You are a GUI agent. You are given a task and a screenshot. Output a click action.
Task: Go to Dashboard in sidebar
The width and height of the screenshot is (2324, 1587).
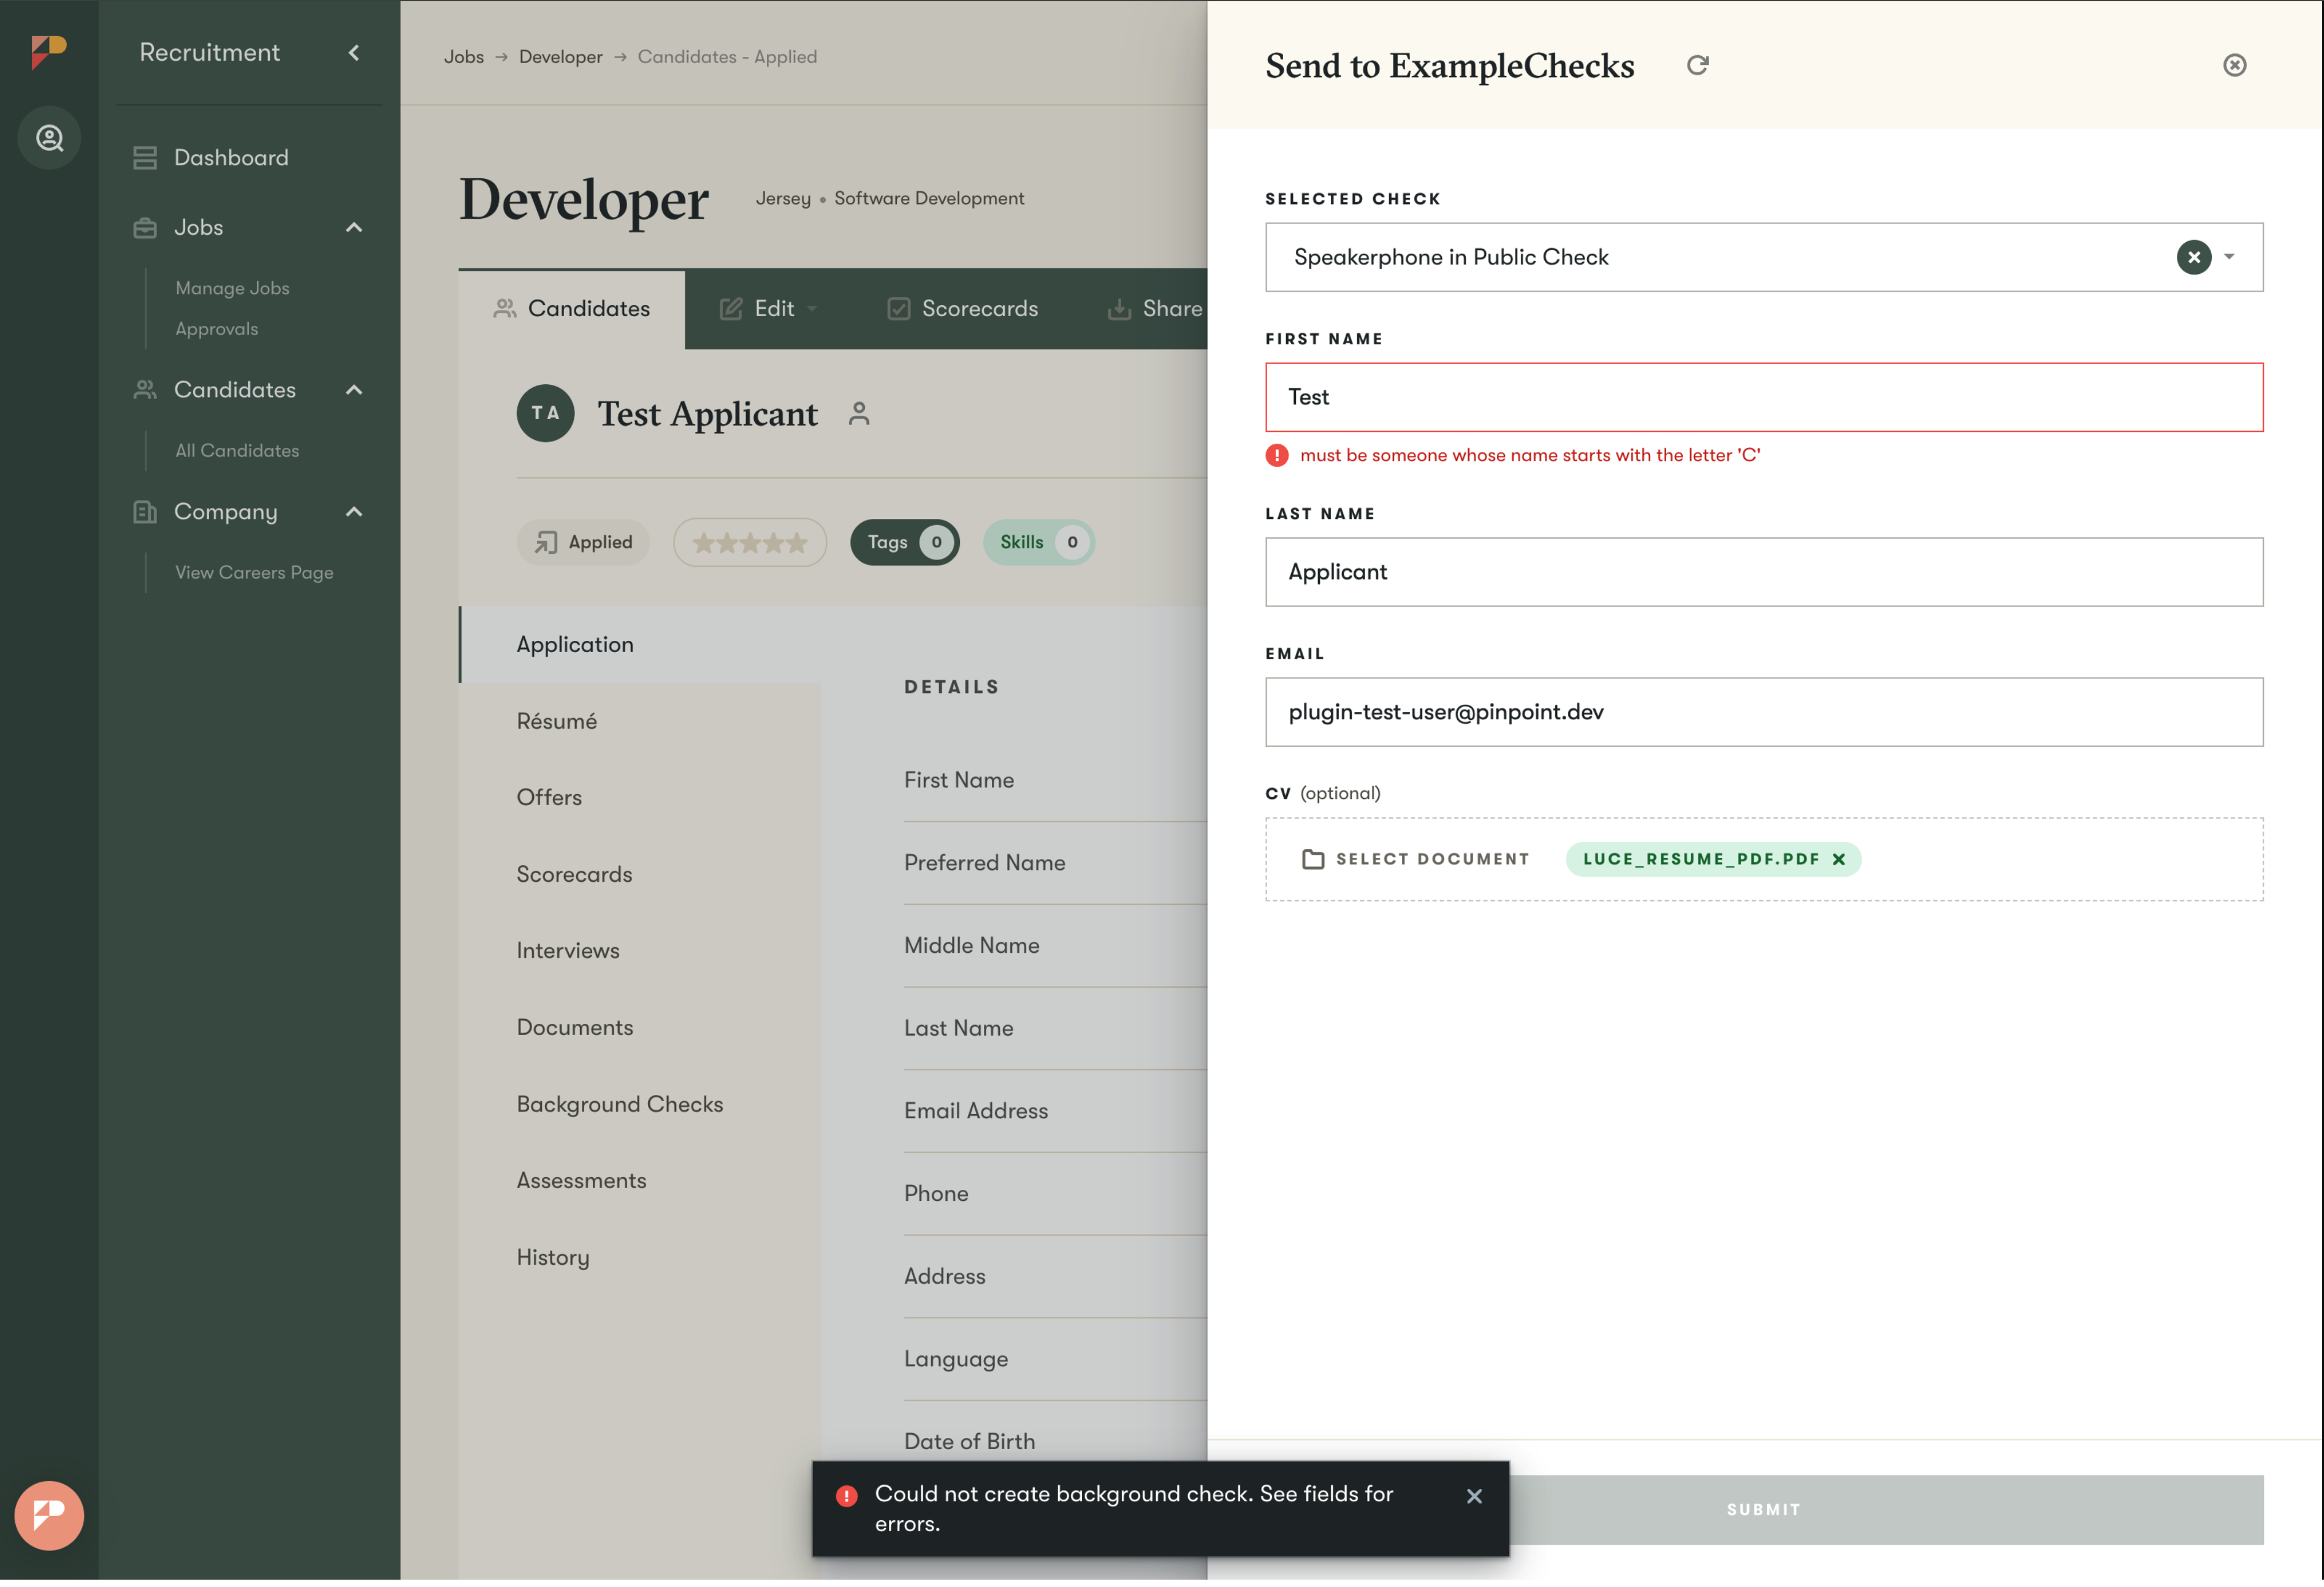230,157
